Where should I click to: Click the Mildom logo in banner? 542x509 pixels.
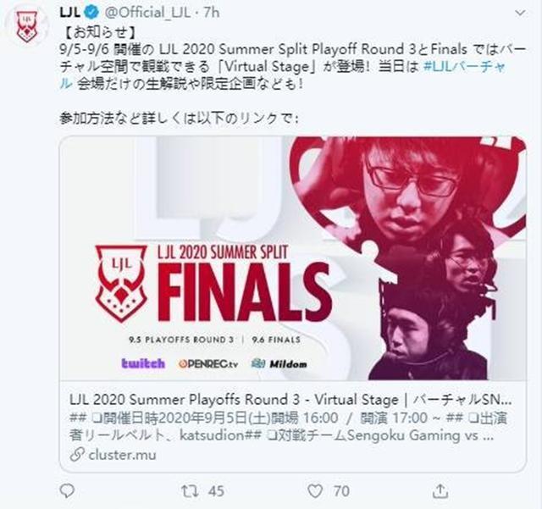click(279, 364)
